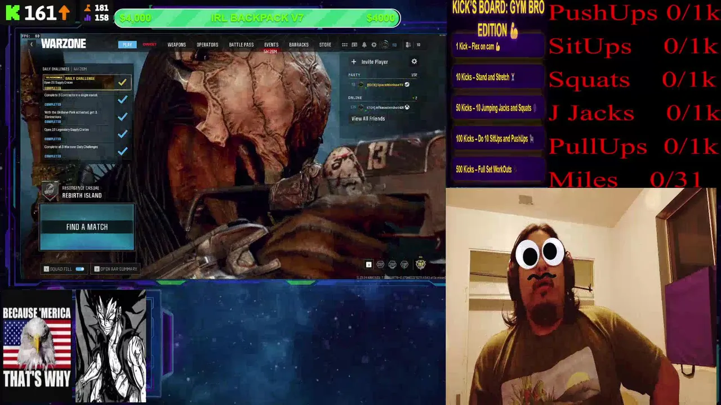Select the red tab next to PLAY
The height and width of the screenshot is (405, 721).
149,44
